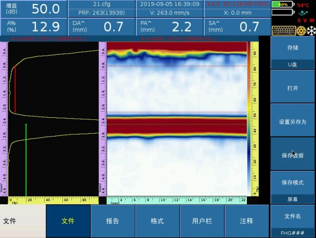This screenshot has width=316, height=238.
Task: Open the 注释 tab
Action: coord(246,221)
